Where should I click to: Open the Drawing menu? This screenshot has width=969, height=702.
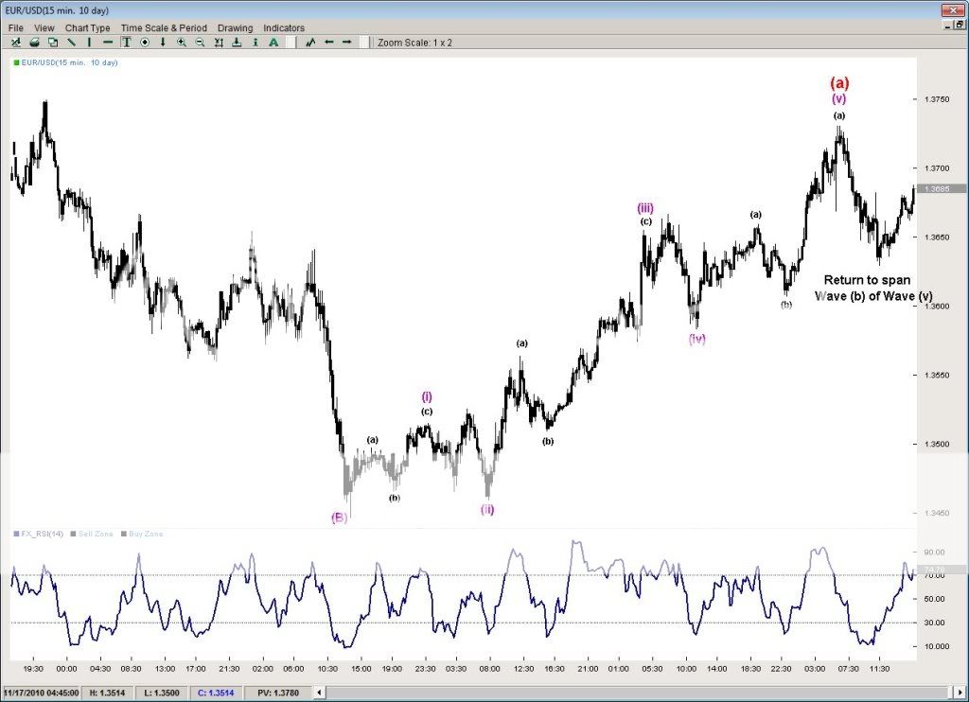pyautogui.click(x=235, y=28)
